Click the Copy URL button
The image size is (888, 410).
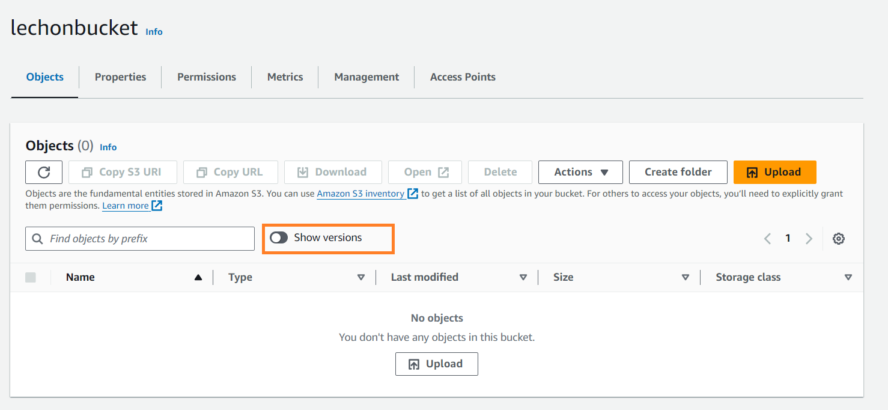(x=231, y=173)
